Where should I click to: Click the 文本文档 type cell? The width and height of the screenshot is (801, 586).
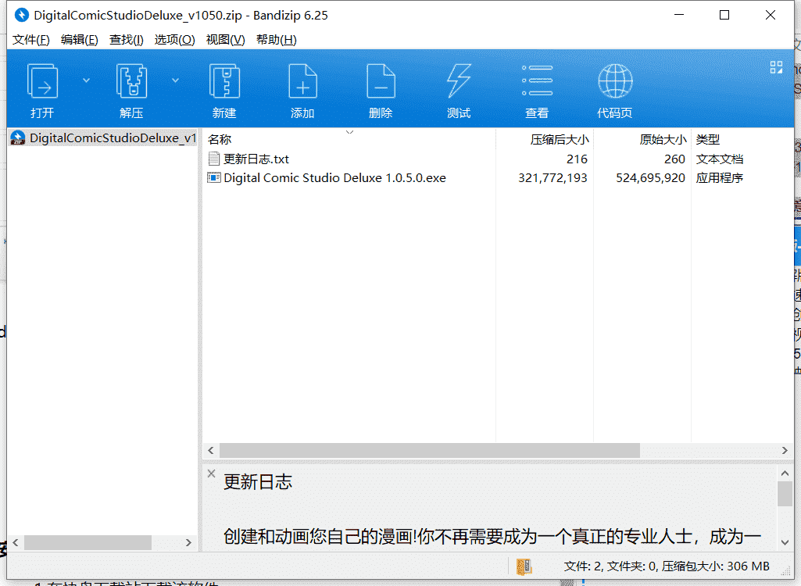[719, 159]
